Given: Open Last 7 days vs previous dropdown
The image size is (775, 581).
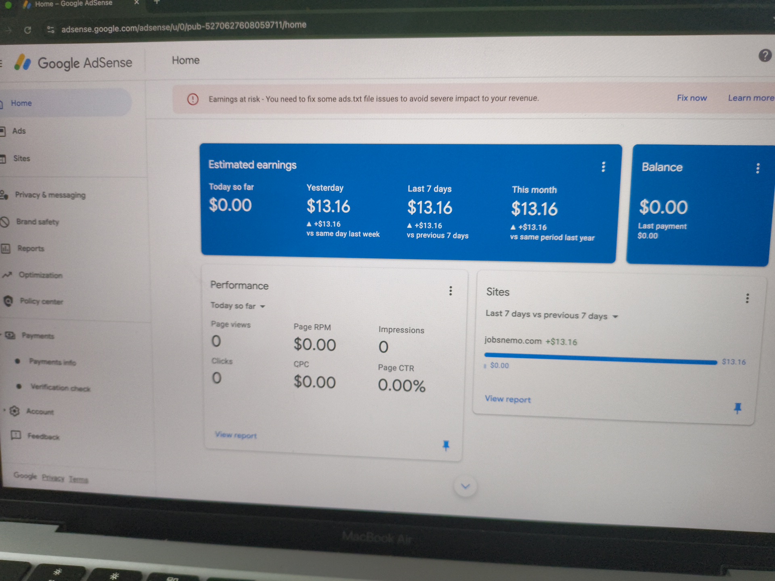Looking at the screenshot, I should point(552,315).
